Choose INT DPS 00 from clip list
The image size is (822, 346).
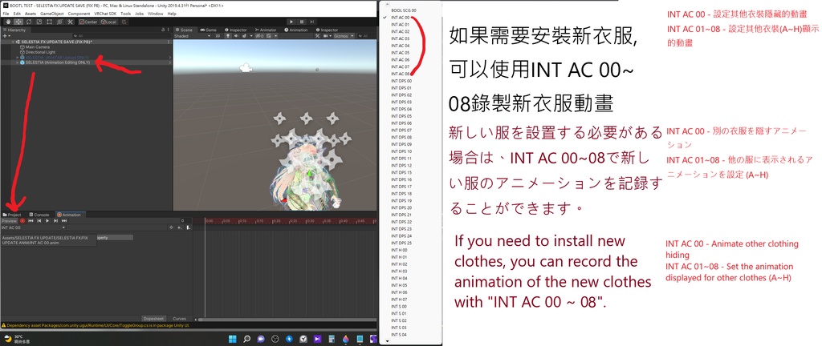click(401, 81)
